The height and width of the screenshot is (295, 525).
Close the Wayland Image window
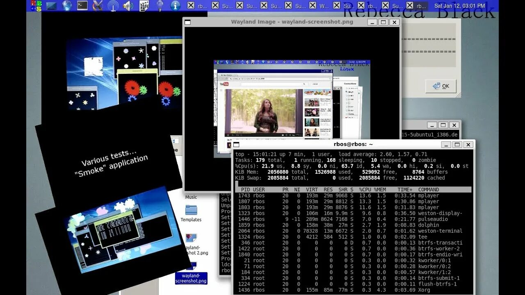coord(394,22)
